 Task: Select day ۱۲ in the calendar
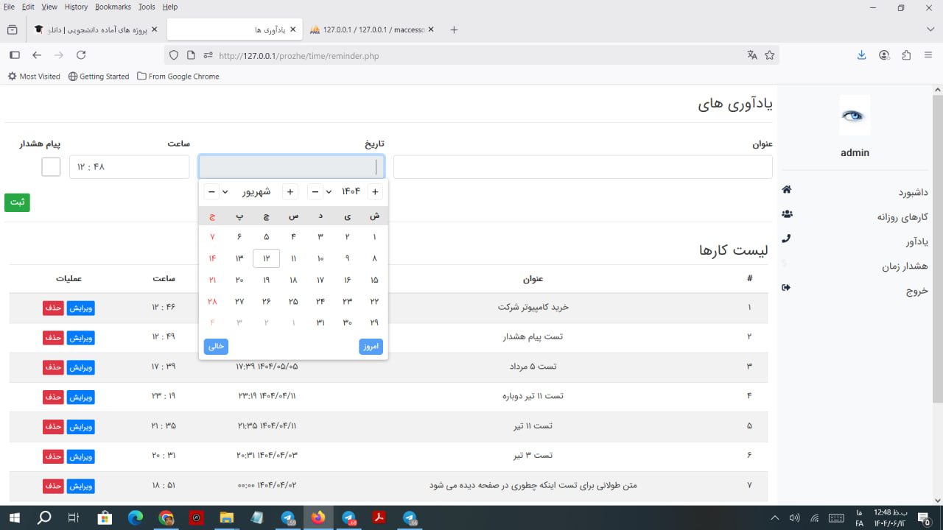(266, 258)
